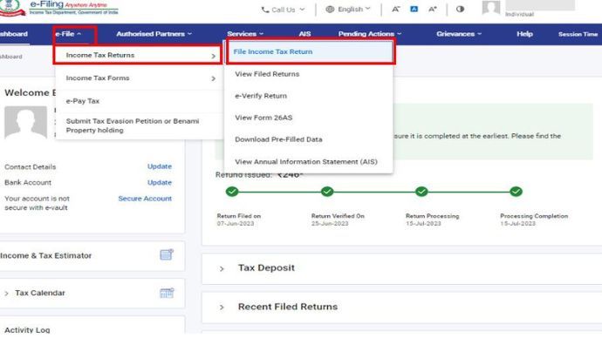Decrease font size with A- icon
This screenshot has height=338, width=602.
coord(396,10)
